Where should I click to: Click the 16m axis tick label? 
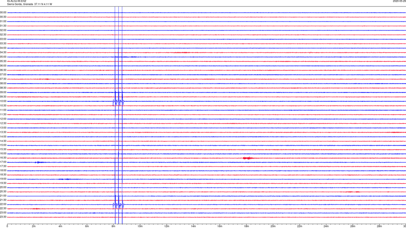click(220, 226)
